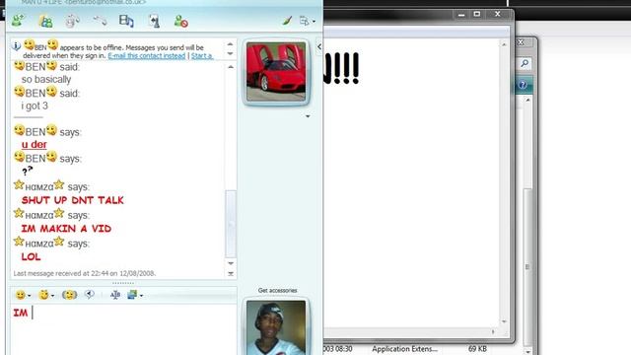The width and height of the screenshot is (631, 355).
Task: Click the Explorer window scroll-up arrow
Action: tap(527, 100)
